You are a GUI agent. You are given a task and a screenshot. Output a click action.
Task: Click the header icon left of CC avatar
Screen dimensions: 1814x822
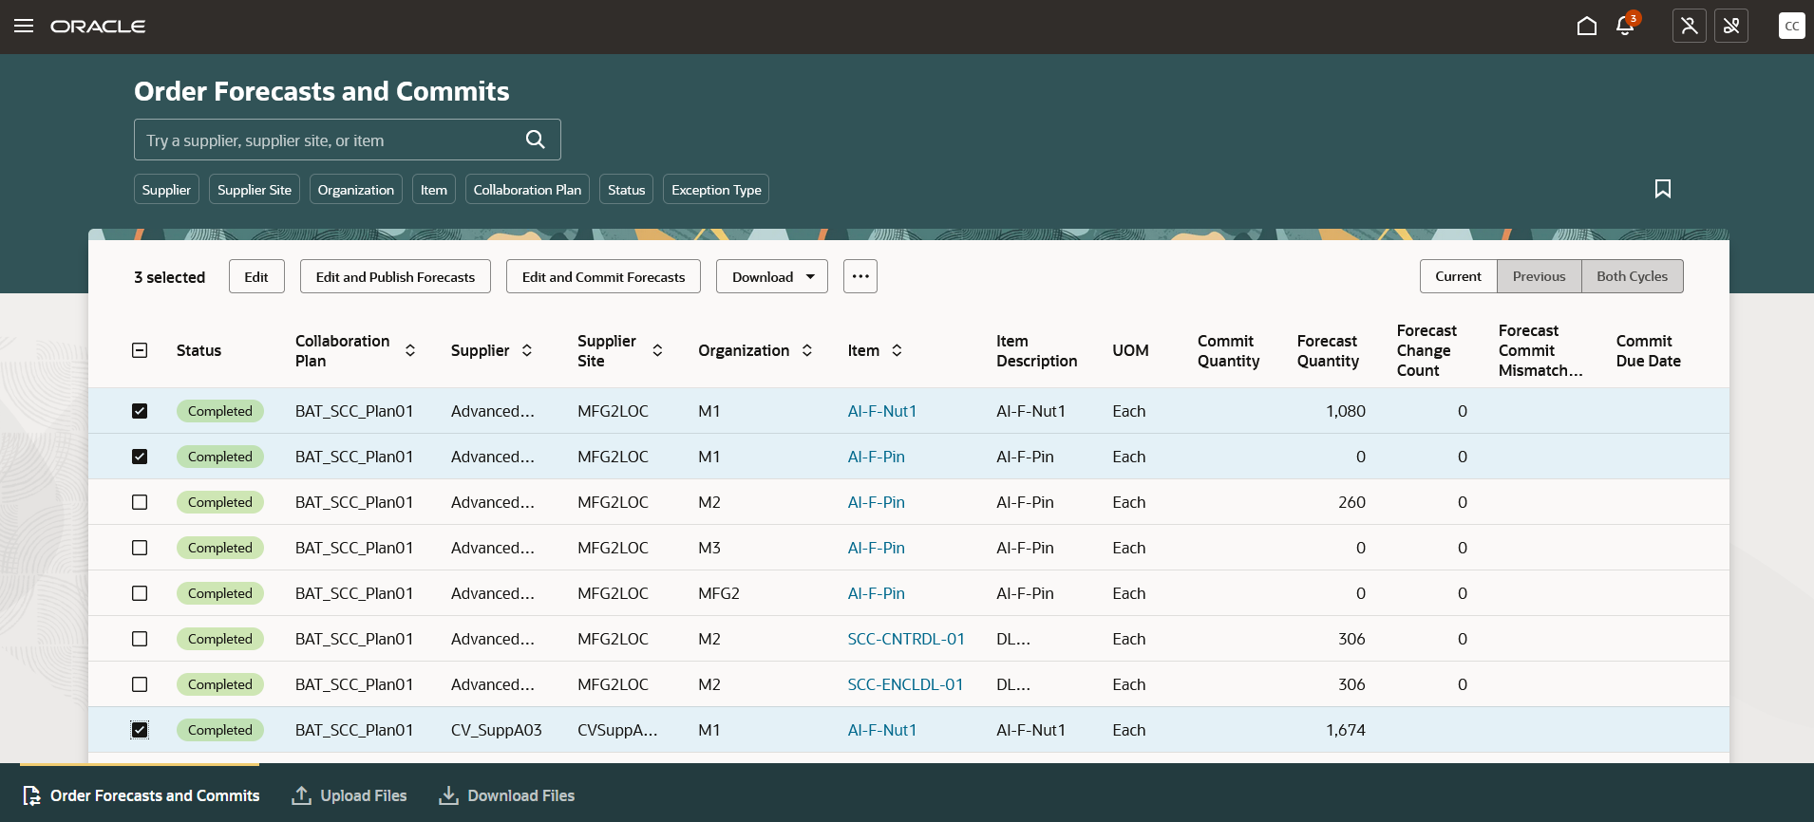[x=1731, y=26]
